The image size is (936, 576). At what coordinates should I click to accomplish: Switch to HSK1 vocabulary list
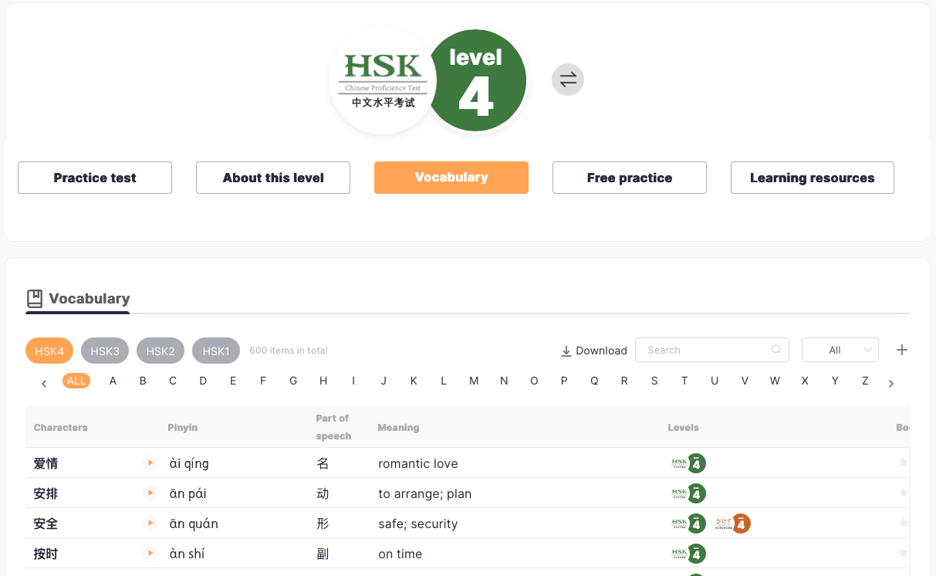pyautogui.click(x=216, y=351)
